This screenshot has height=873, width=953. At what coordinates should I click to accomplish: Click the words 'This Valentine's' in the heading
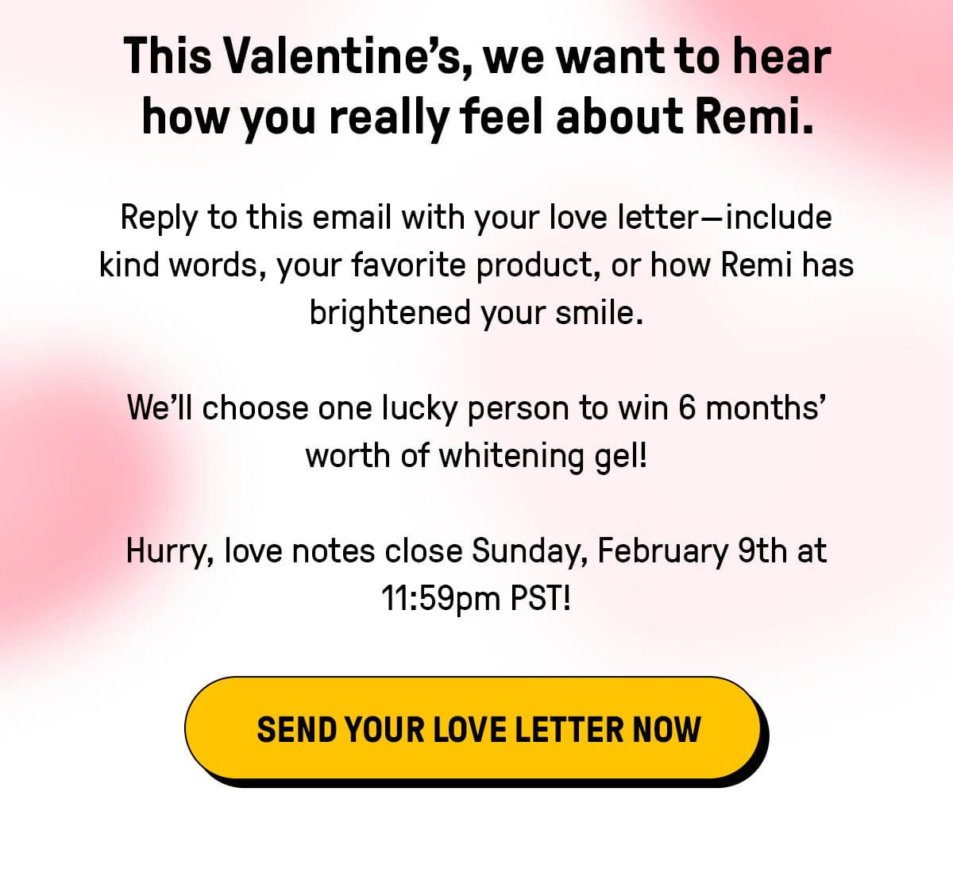[290, 57]
